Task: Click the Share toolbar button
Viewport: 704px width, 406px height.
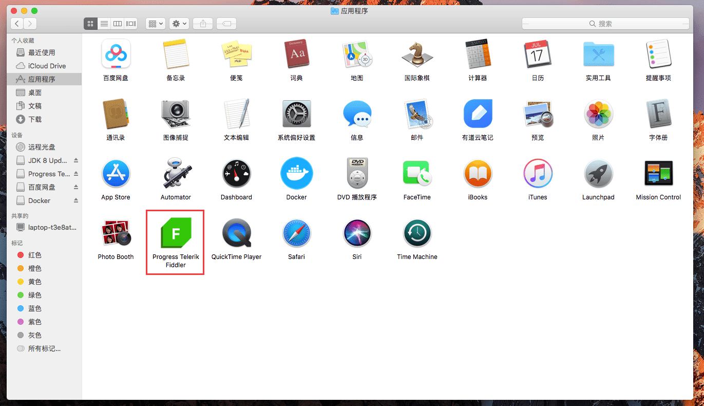Action: pos(203,24)
